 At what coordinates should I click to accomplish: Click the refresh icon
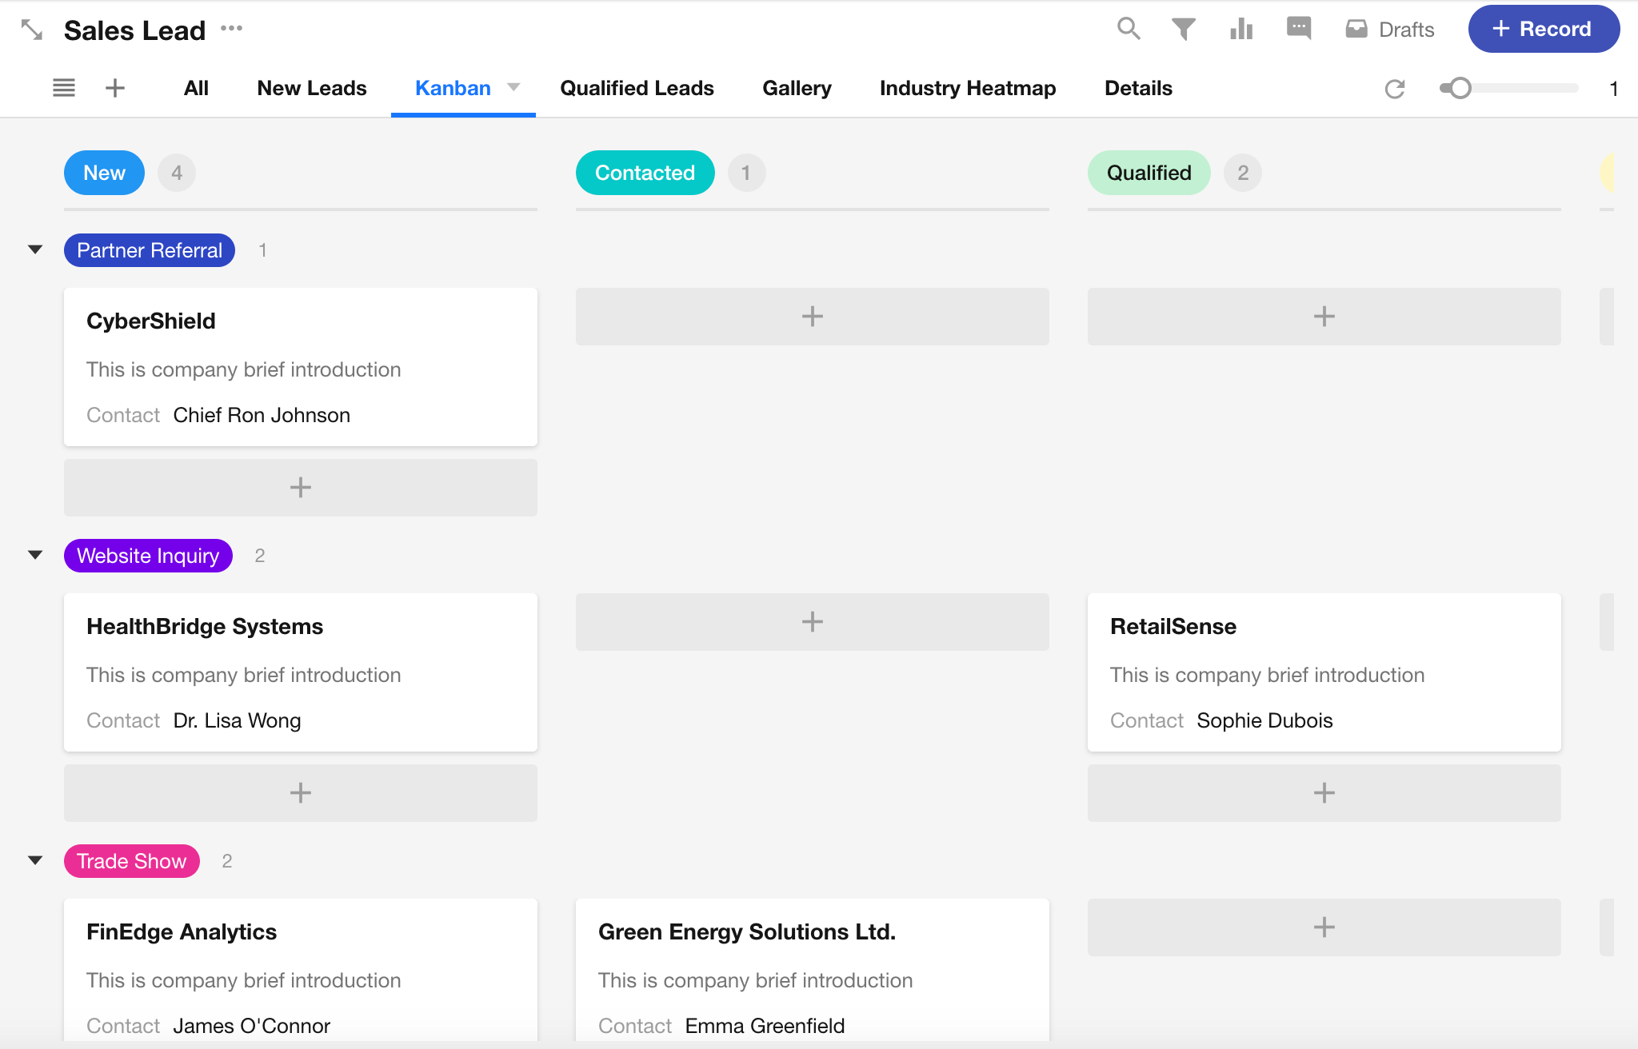click(1395, 89)
